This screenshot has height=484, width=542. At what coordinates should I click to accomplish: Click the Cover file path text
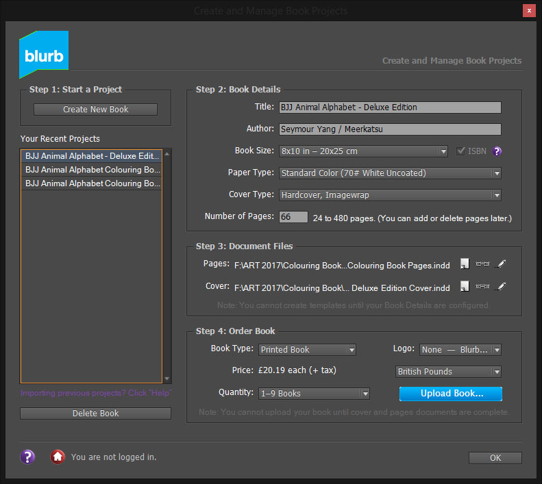(342, 288)
